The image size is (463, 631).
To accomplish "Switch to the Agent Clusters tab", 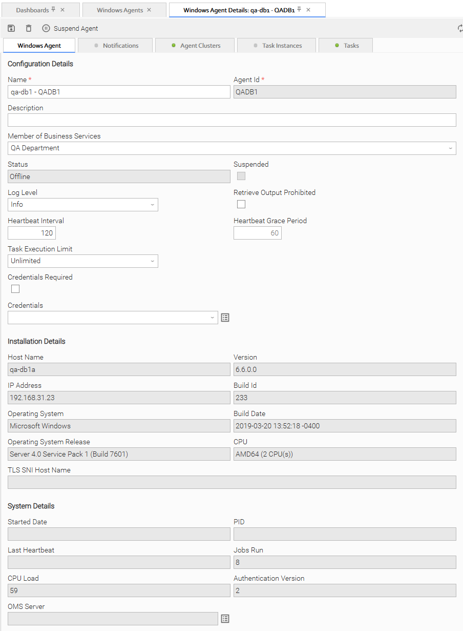I will tap(195, 46).
